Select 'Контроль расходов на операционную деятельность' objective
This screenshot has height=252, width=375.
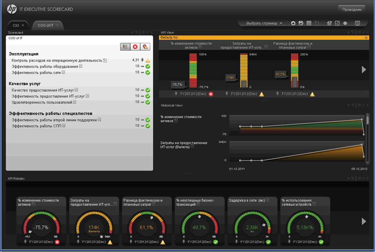pyautogui.click(x=57, y=61)
